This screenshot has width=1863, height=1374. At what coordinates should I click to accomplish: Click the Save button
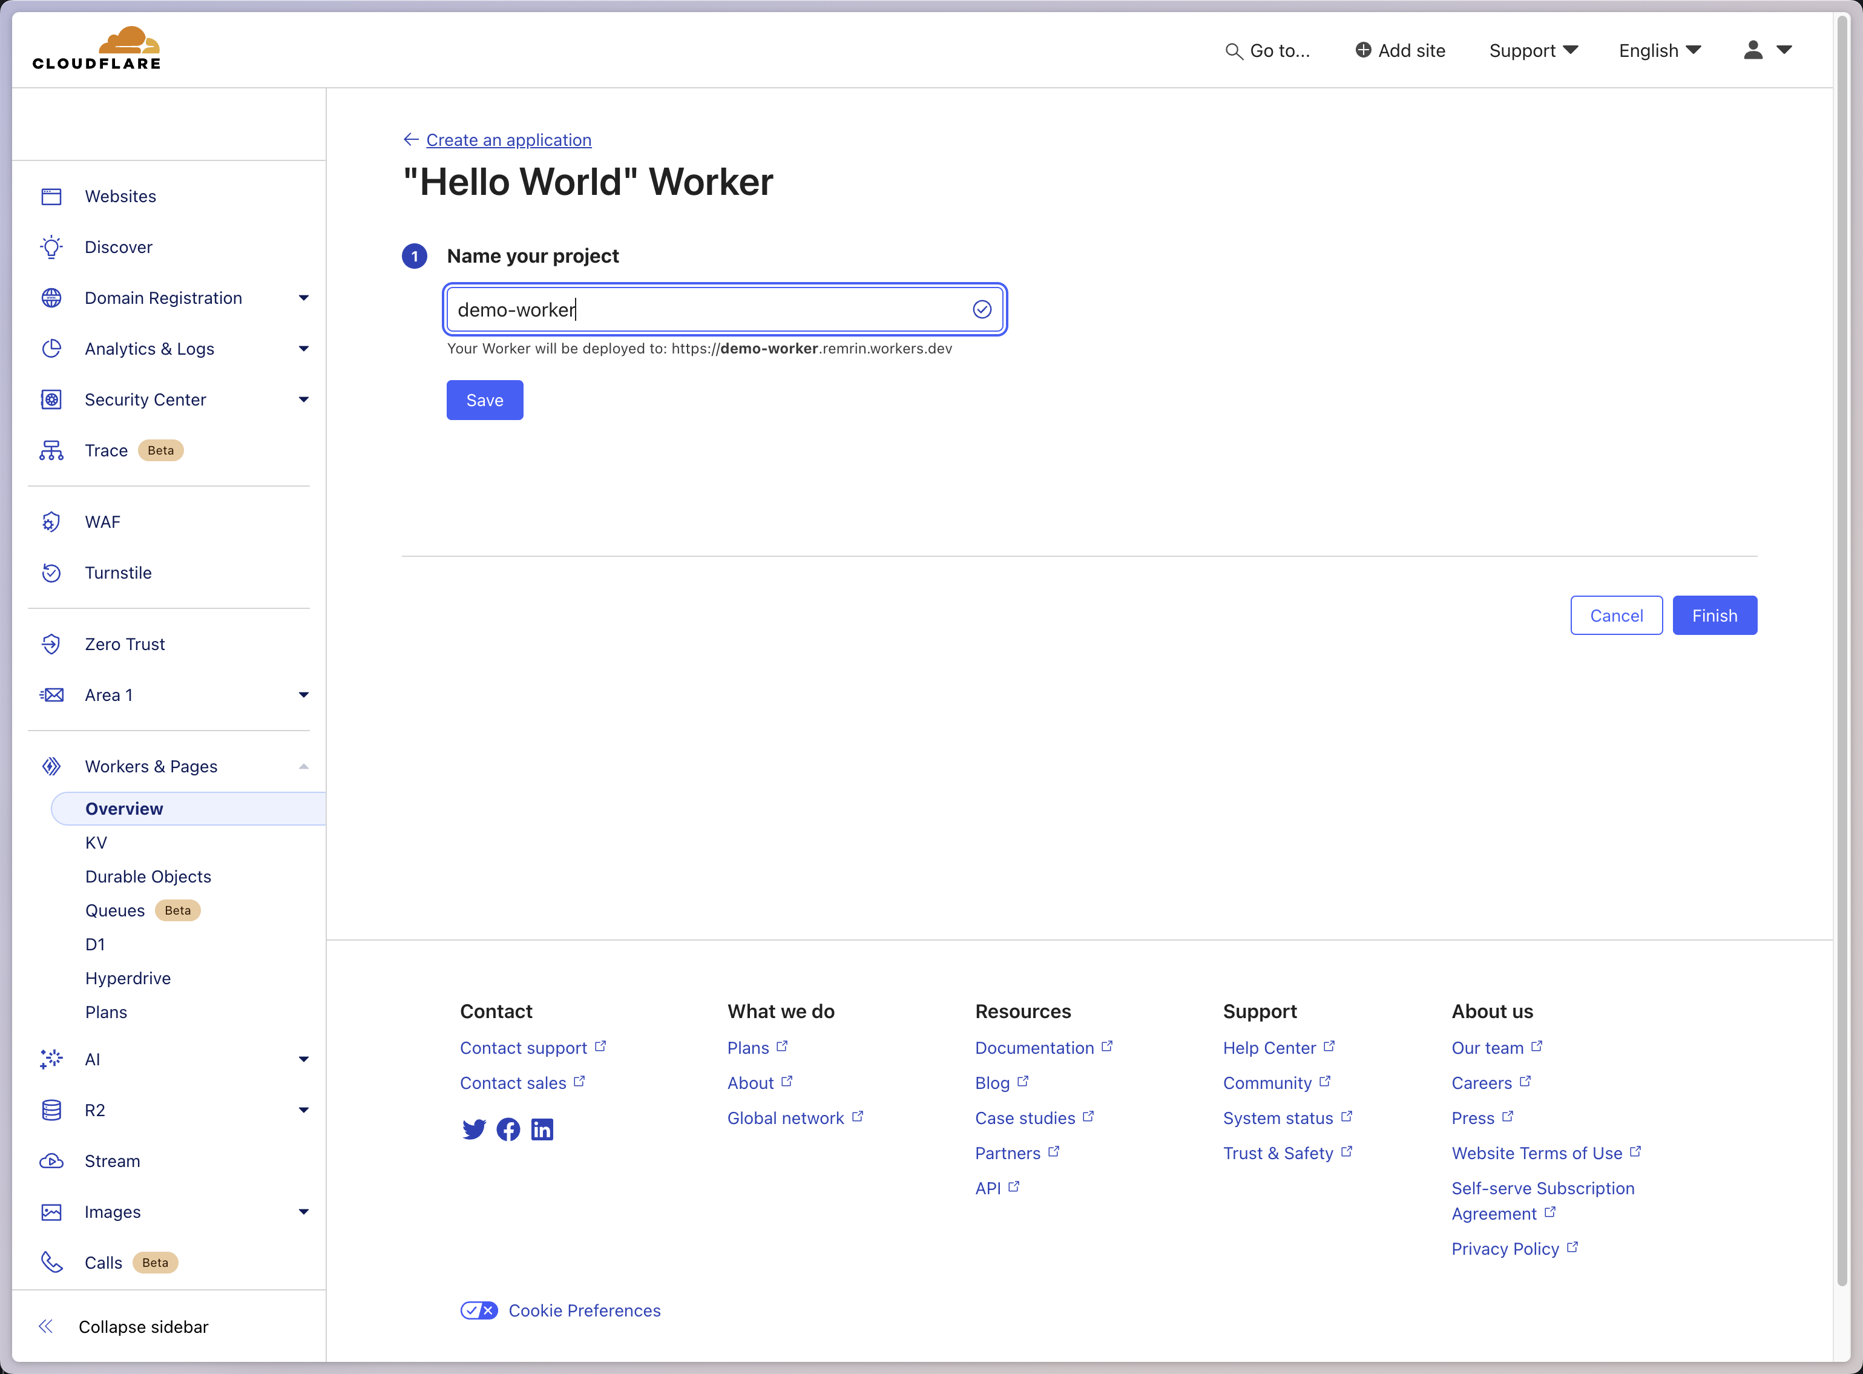pos(485,400)
